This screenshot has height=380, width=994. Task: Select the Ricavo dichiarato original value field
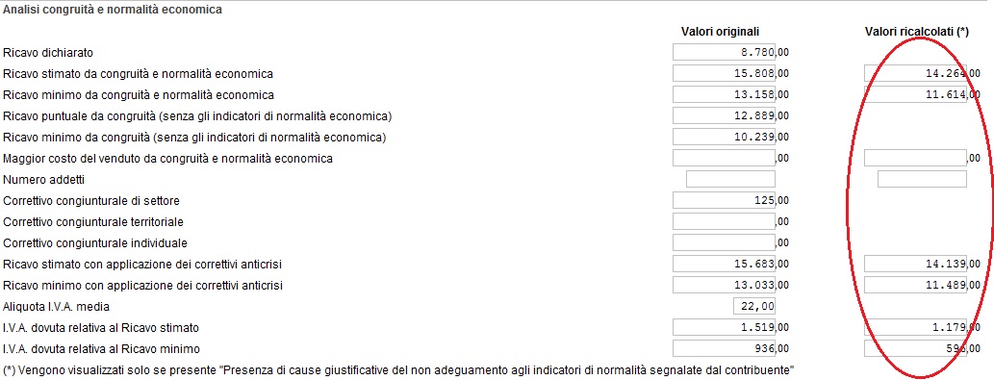[x=724, y=52]
